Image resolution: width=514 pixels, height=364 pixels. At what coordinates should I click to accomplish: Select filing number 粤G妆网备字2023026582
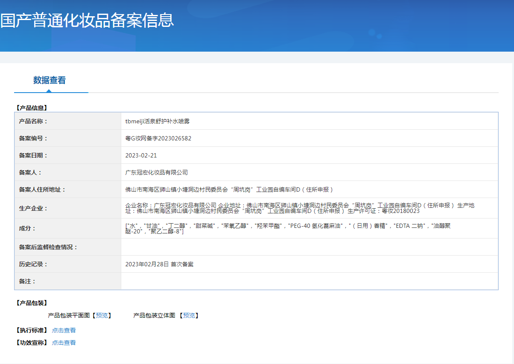(x=158, y=138)
